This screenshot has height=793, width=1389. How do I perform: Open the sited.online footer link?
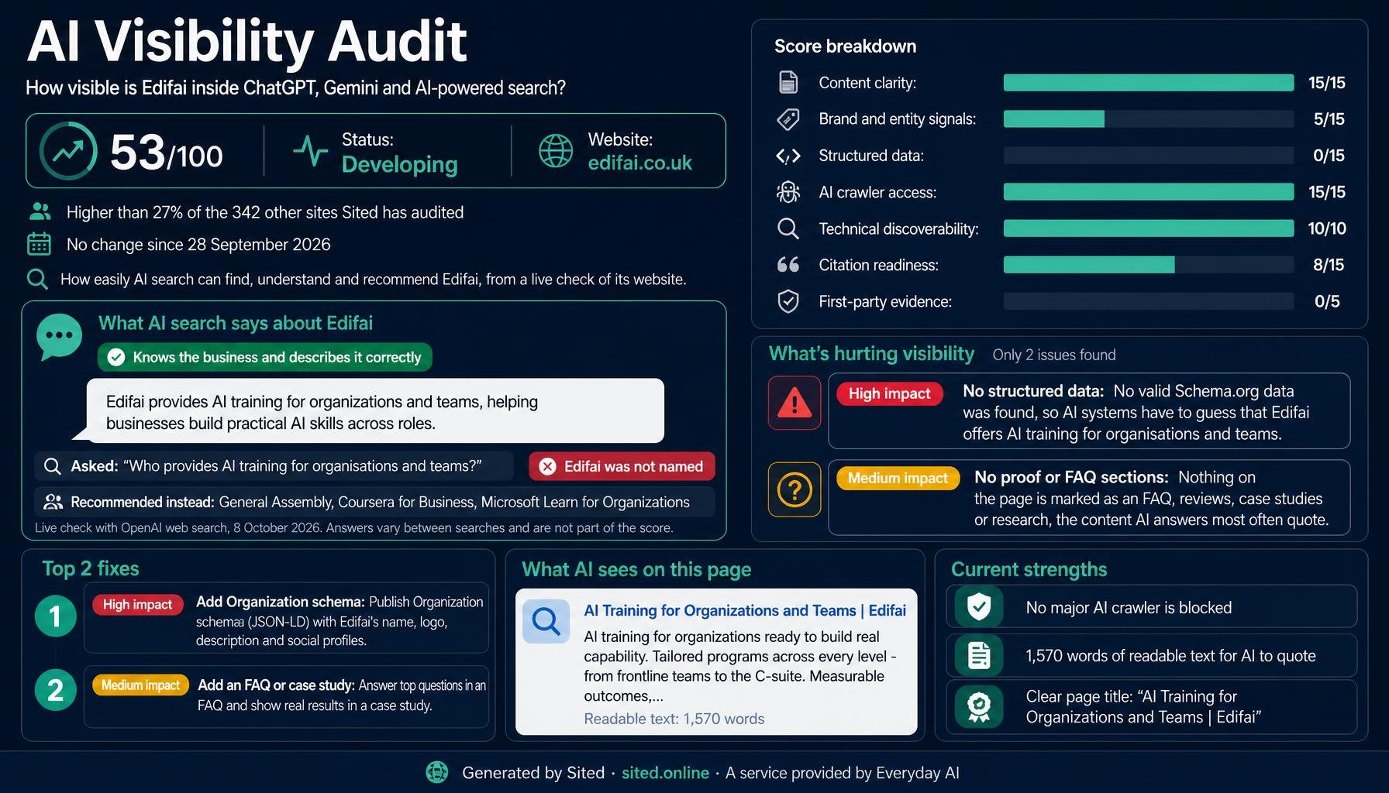[x=665, y=773]
